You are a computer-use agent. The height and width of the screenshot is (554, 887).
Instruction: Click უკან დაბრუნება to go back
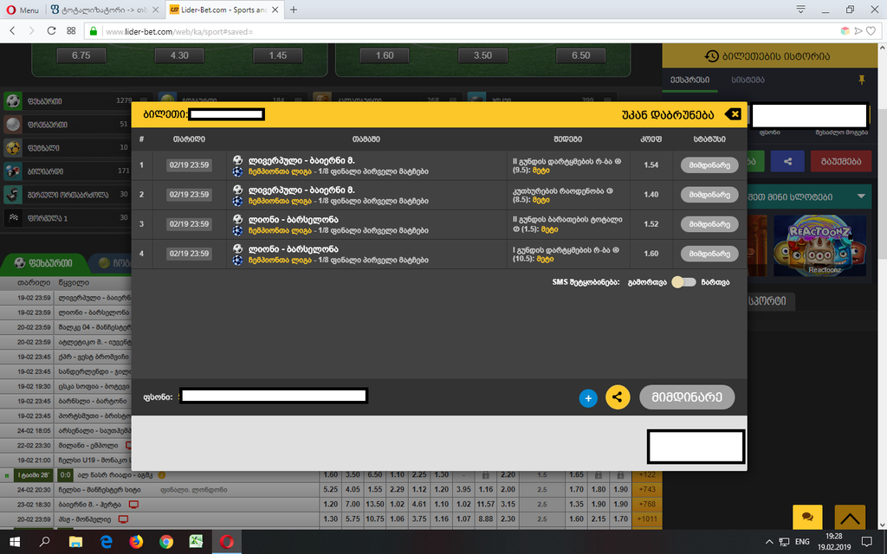point(668,114)
